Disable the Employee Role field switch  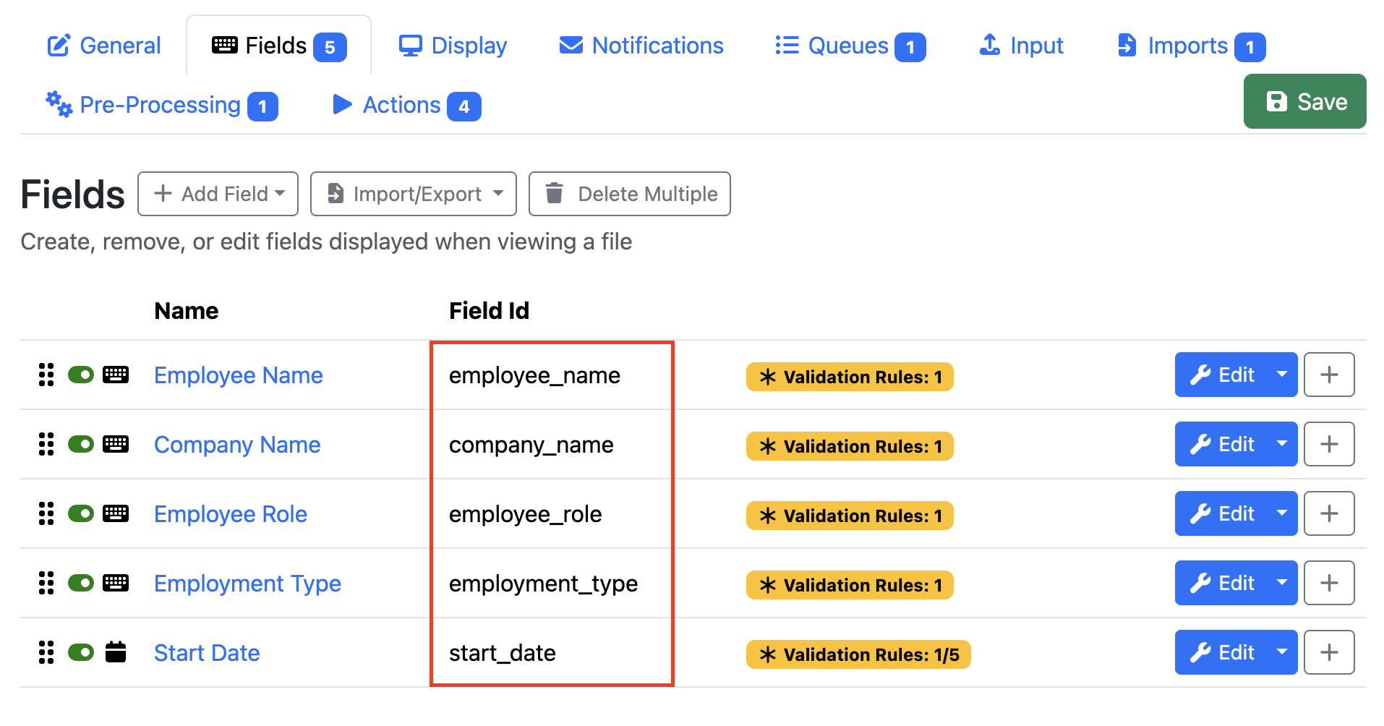81,513
